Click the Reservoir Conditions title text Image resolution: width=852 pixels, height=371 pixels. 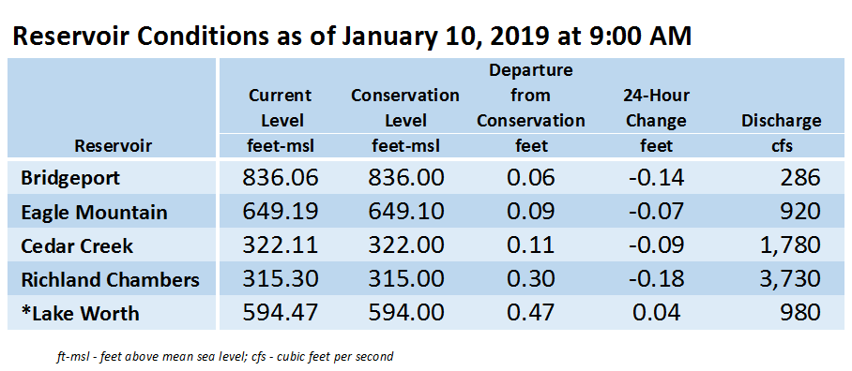pos(352,37)
